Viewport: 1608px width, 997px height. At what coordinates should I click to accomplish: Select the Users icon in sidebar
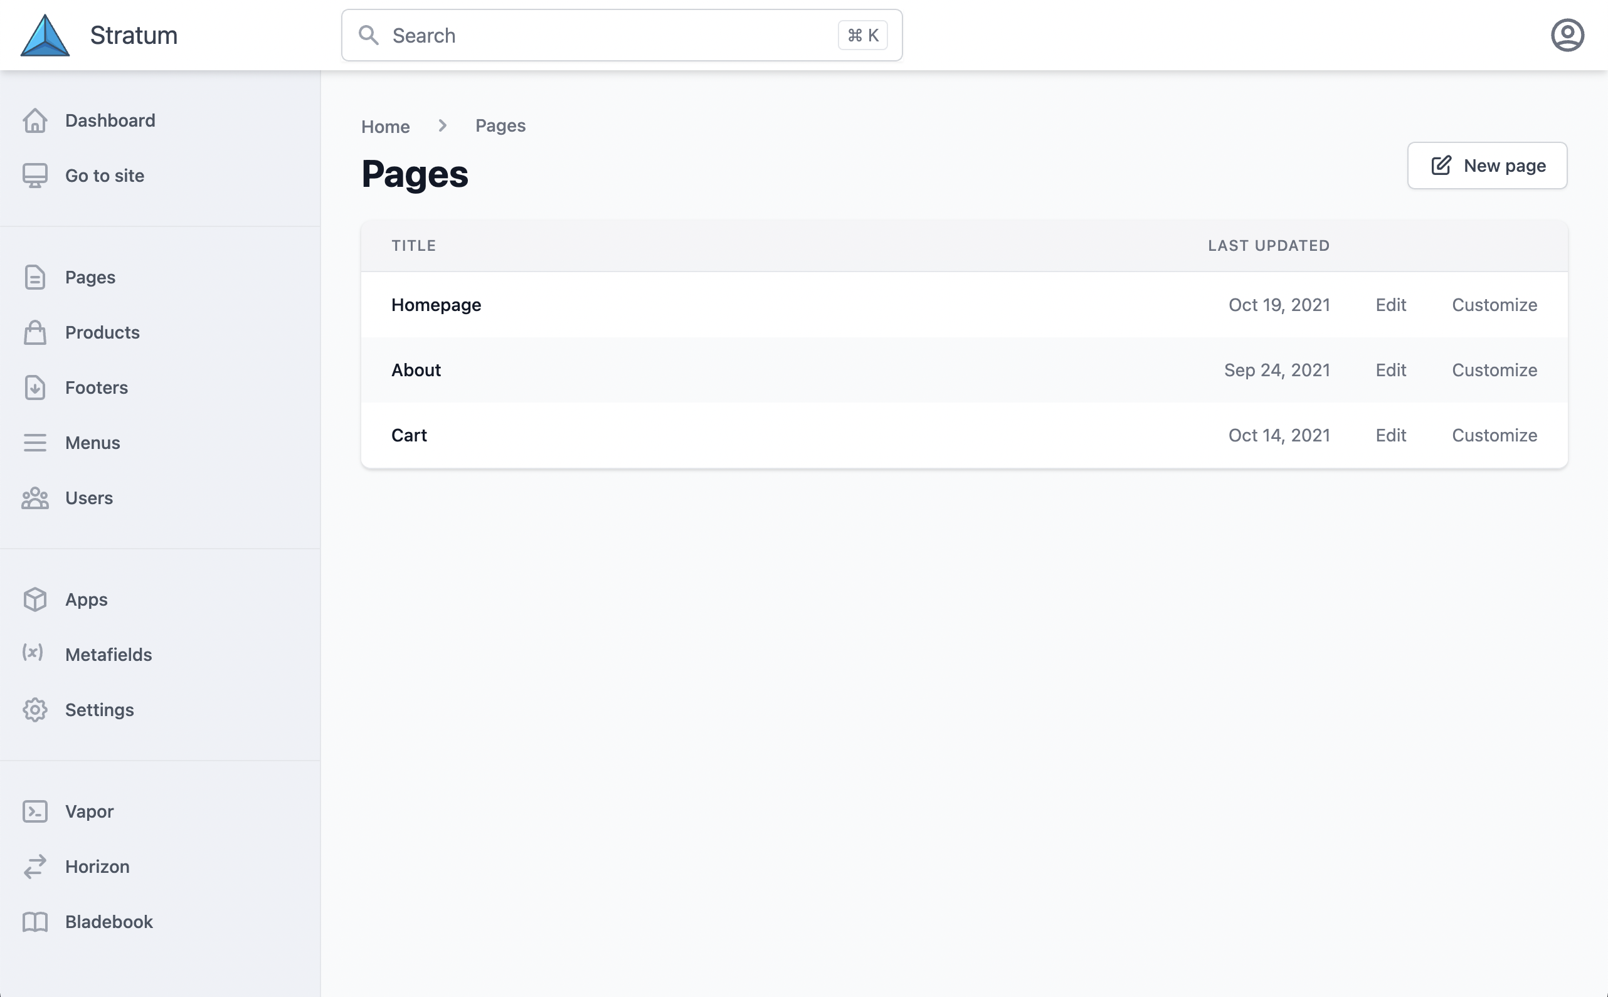point(34,496)
